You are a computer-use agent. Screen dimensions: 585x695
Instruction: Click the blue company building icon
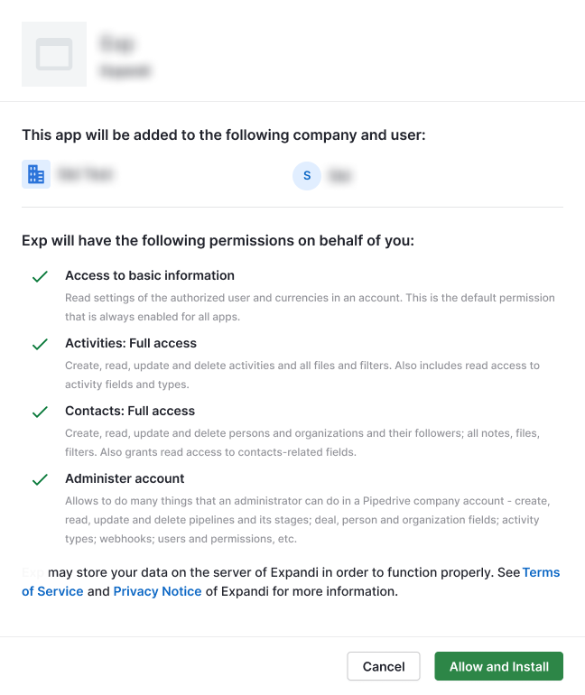coord(36,174)
